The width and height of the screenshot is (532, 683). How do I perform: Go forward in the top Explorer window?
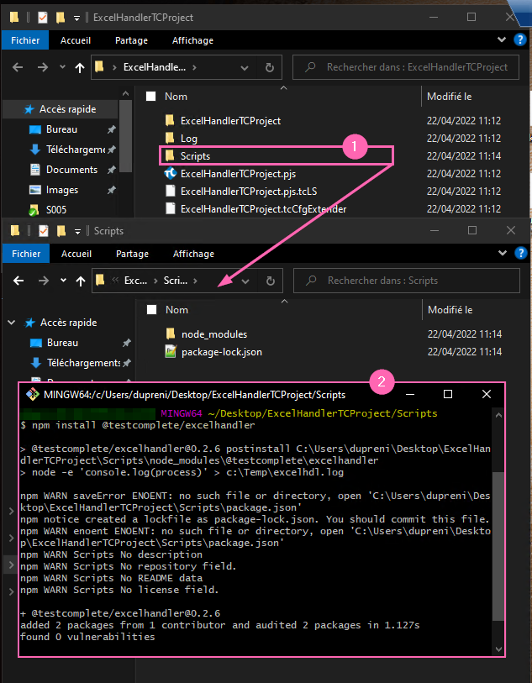click(x=43, y=67)
